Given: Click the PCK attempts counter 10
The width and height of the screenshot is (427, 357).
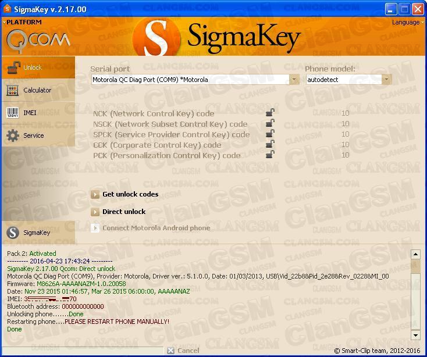Looking at the screenshot, I should [346, 155].
